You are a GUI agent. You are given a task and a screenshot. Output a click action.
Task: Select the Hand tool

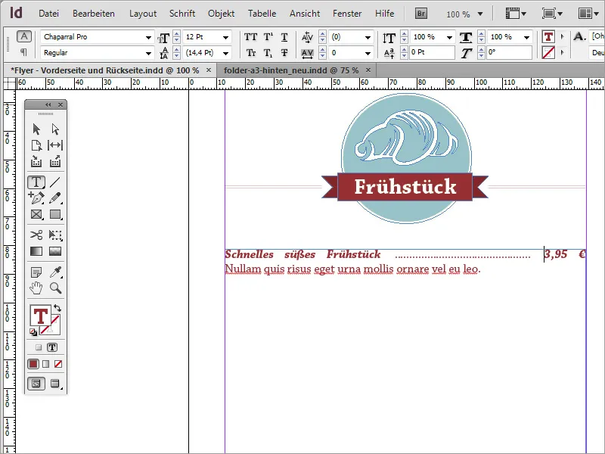click(x=35, y=288)
